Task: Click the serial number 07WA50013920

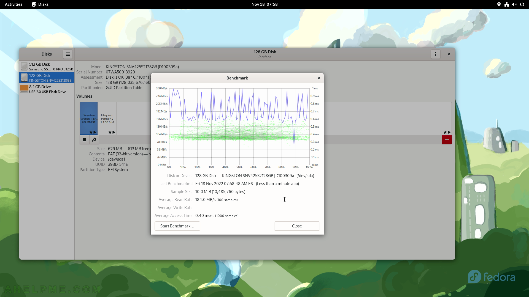Action: (x=120, y=72)
